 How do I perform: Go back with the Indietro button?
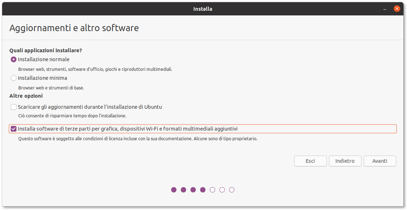(345, 161)
